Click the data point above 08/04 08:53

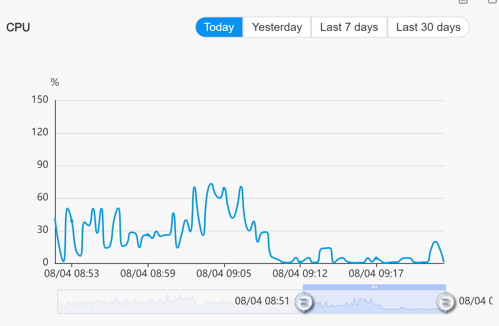point(72,221)
